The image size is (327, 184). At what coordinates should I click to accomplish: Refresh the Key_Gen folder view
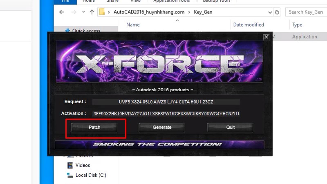278,12
